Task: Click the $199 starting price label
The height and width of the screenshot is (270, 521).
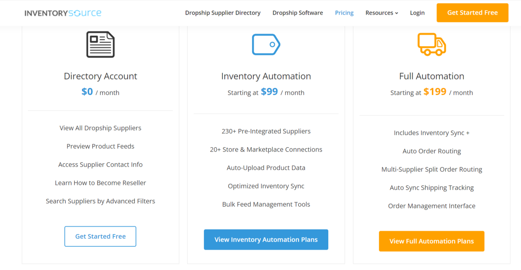Action: [435, 92]
